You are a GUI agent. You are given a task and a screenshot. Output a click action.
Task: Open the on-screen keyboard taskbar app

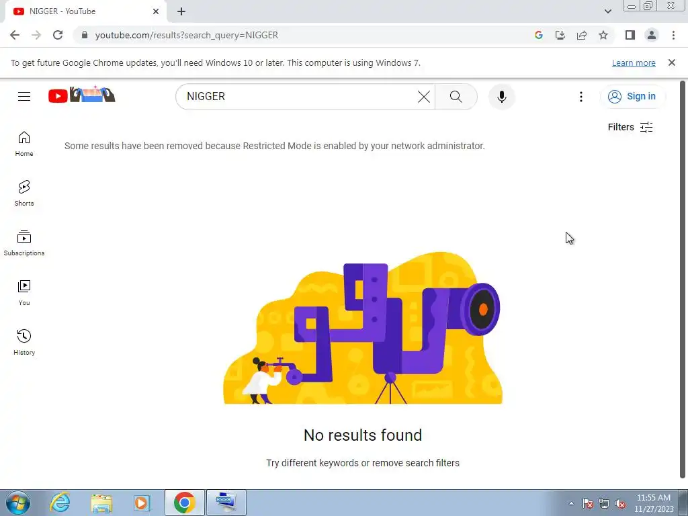(x=226, y=503)
